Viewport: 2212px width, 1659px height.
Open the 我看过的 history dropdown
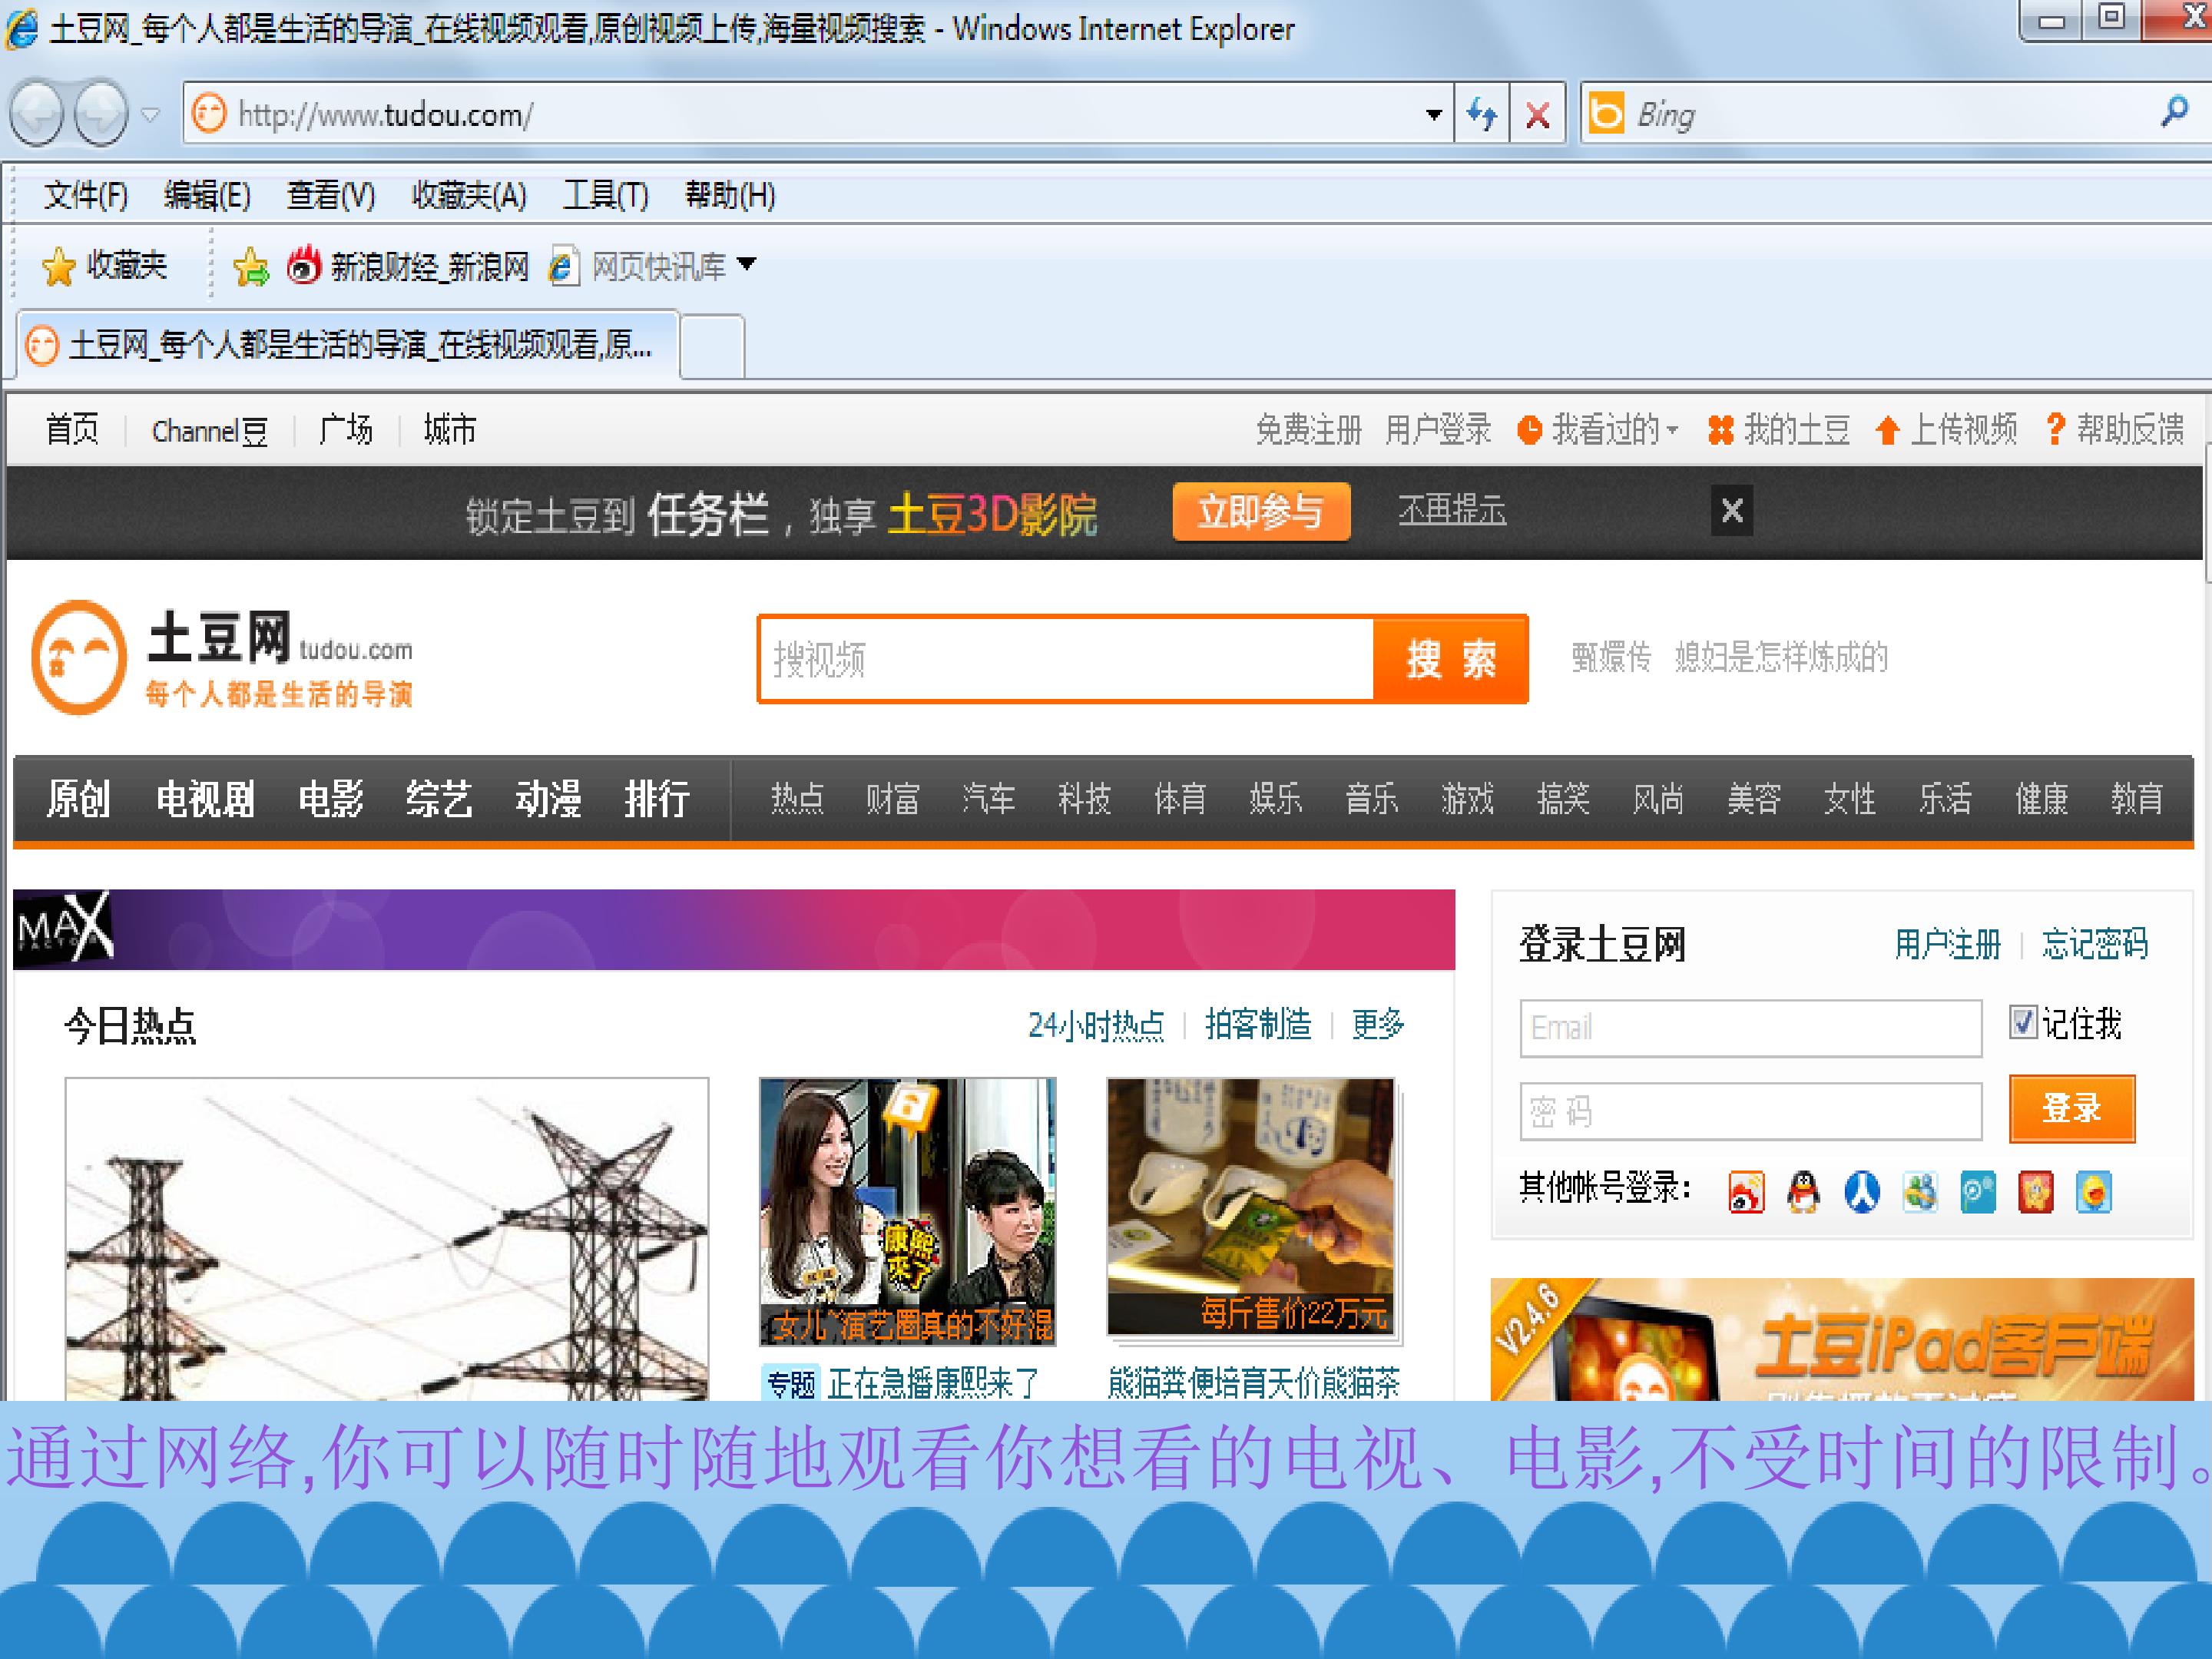pyautogui.click(x=1597, y=430)
